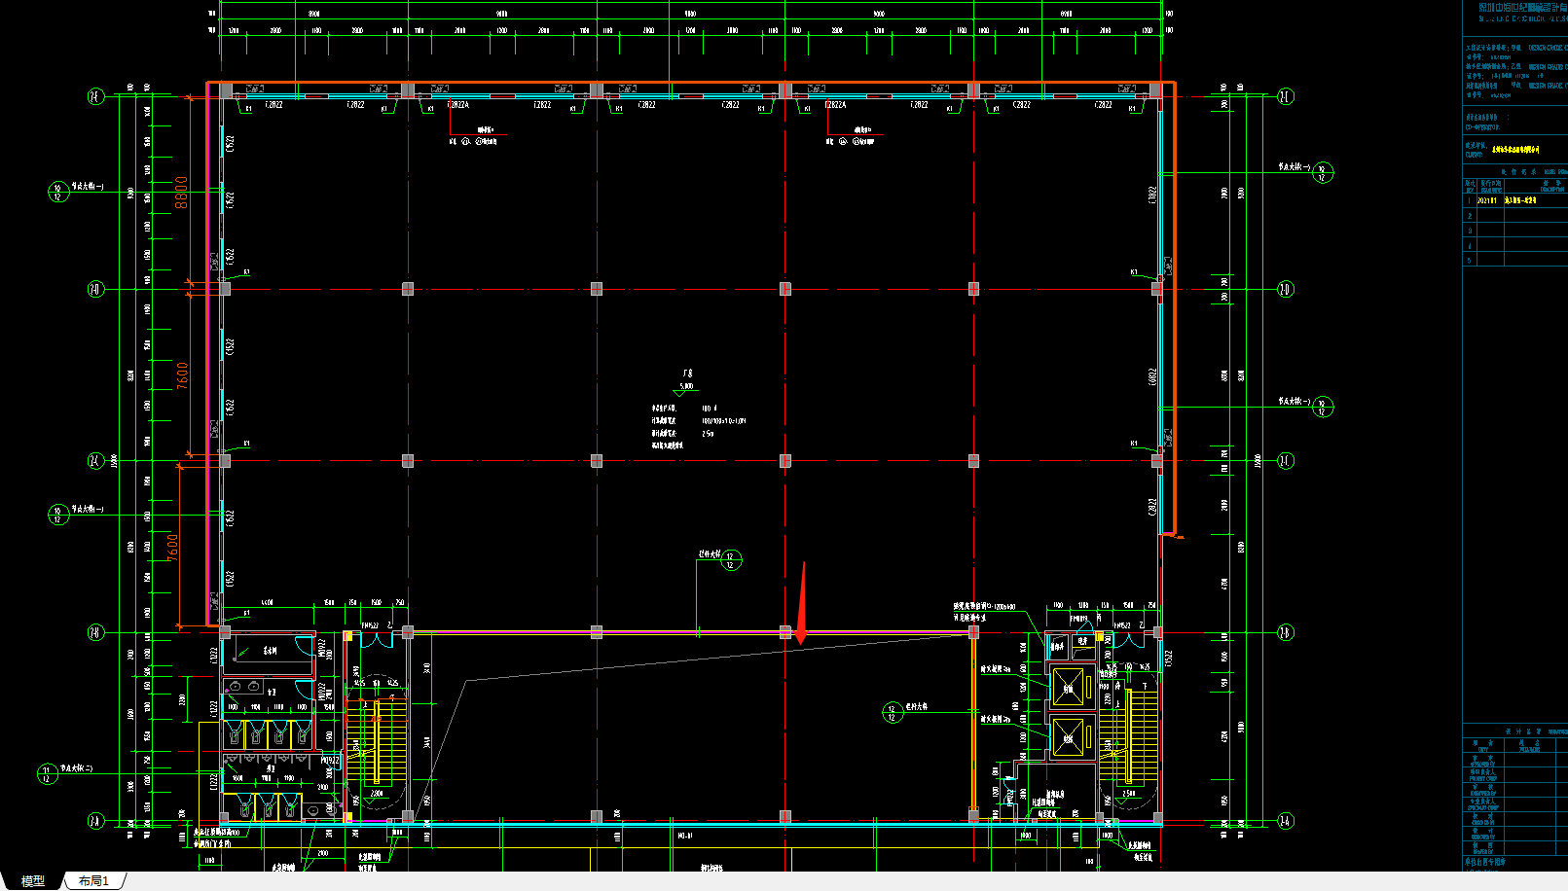Image resolution: width=1568 pixels, height=891 pixels.
Task: Select FM522 door label above the left stairwell
Action: 371,625
